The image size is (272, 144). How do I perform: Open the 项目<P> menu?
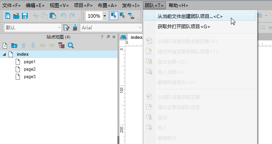[x=83, y=5]
